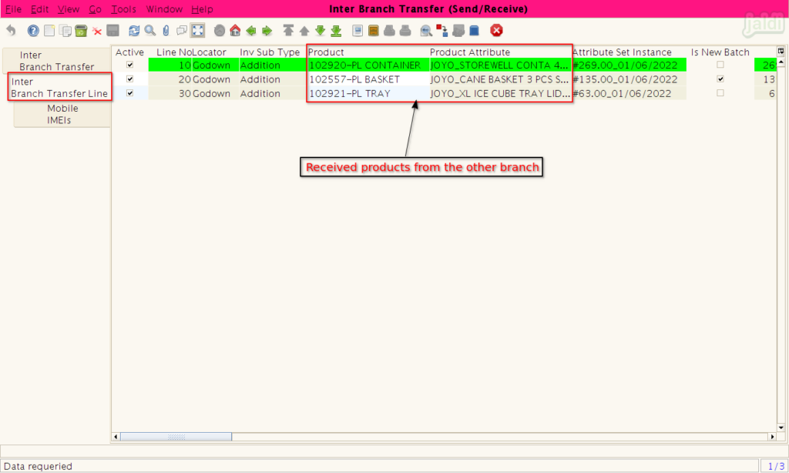This screenshot has height=473, width=789.
Task: Open the Window menu
Action: coord(164,9)
